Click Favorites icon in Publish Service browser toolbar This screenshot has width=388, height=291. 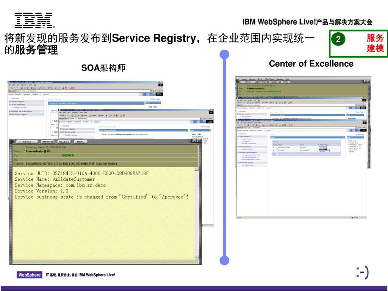42,88
